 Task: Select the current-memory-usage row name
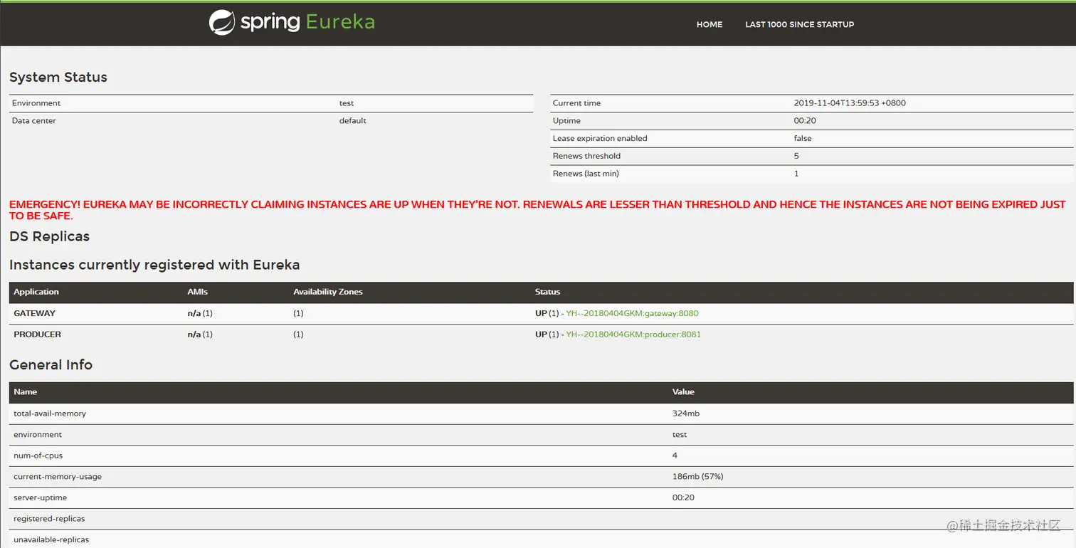58,477
